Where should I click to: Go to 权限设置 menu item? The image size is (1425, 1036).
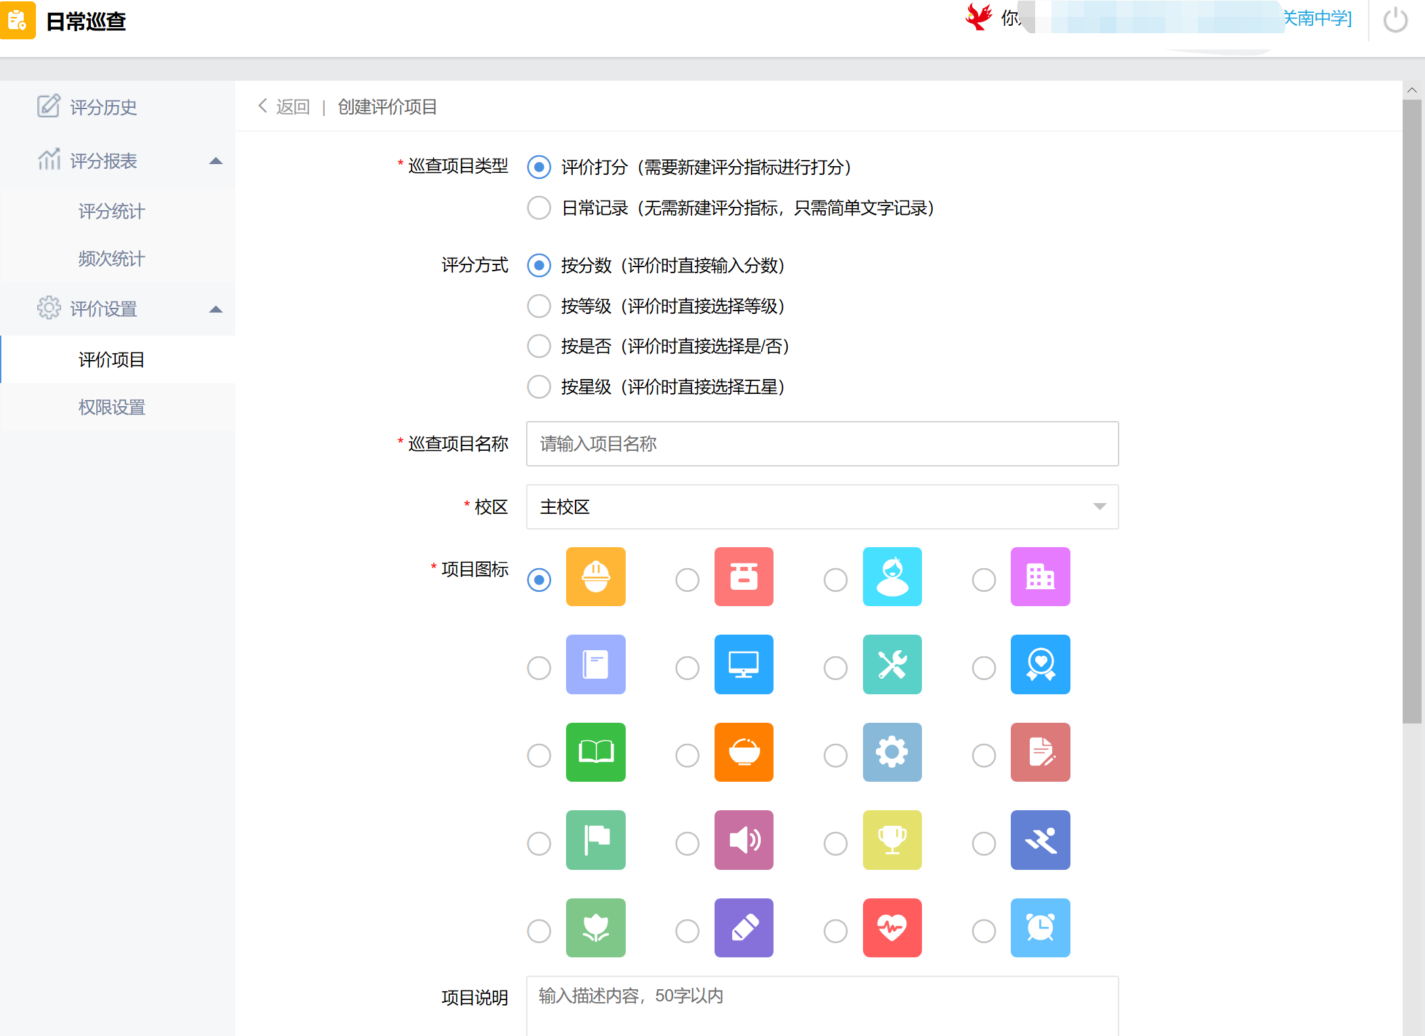point(112,407)
